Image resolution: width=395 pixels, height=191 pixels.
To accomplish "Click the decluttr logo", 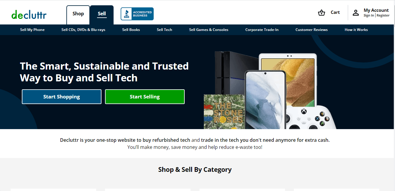I will click(29, 14).
